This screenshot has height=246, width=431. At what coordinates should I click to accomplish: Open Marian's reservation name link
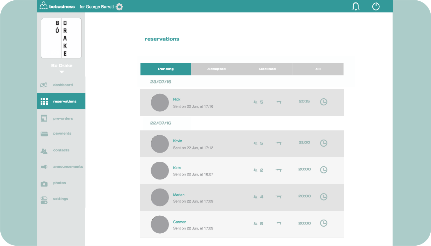(179, 195)
